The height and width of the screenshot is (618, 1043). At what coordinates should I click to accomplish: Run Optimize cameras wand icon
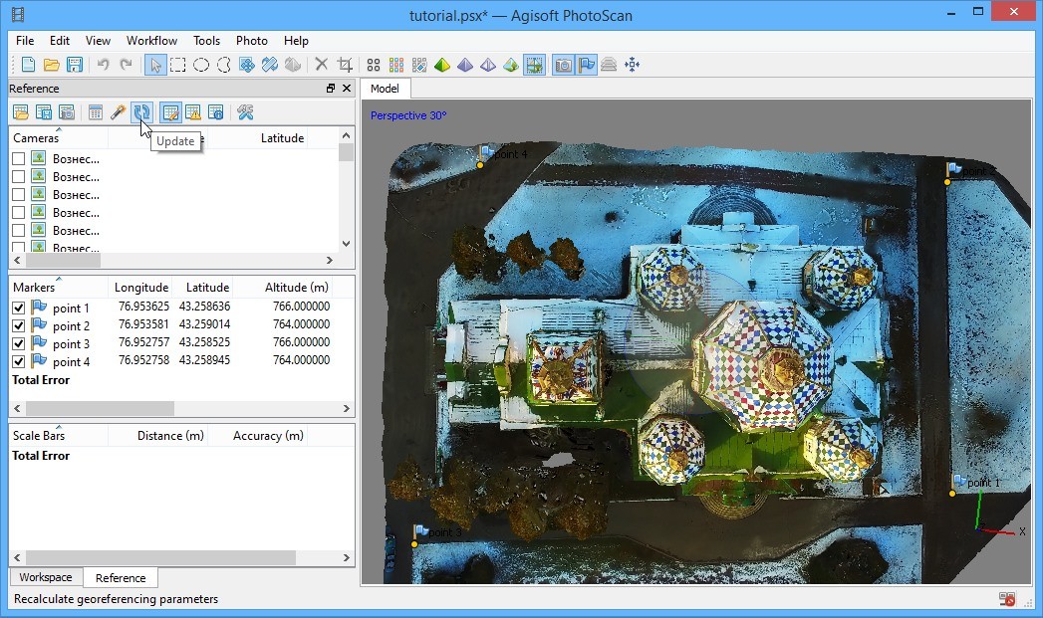[x=119, y=112]
